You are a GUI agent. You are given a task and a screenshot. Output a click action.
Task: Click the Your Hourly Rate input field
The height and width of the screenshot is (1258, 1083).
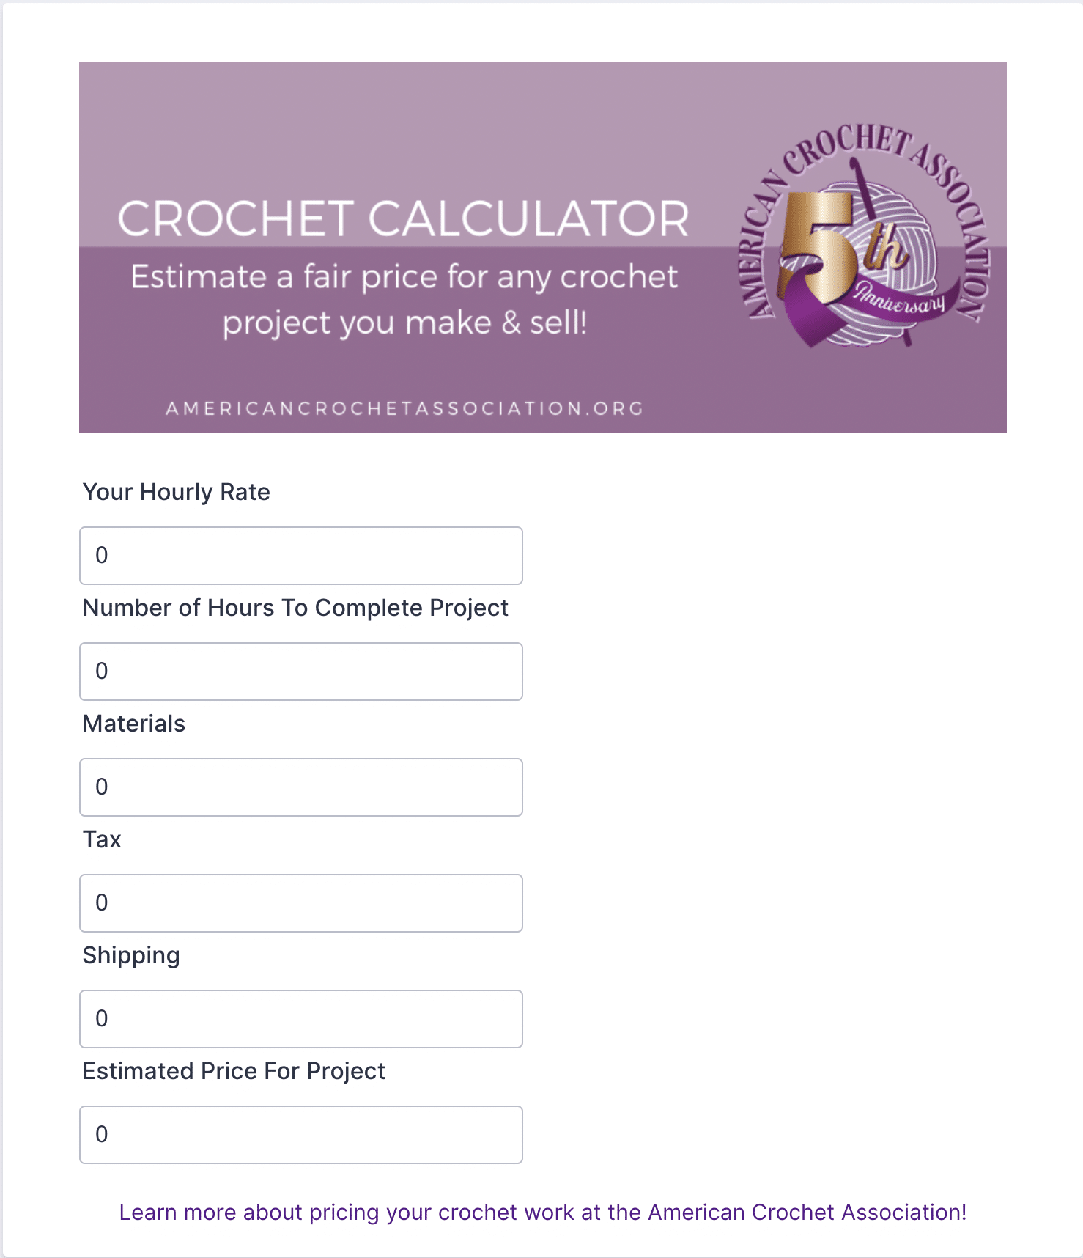(301, 556)
